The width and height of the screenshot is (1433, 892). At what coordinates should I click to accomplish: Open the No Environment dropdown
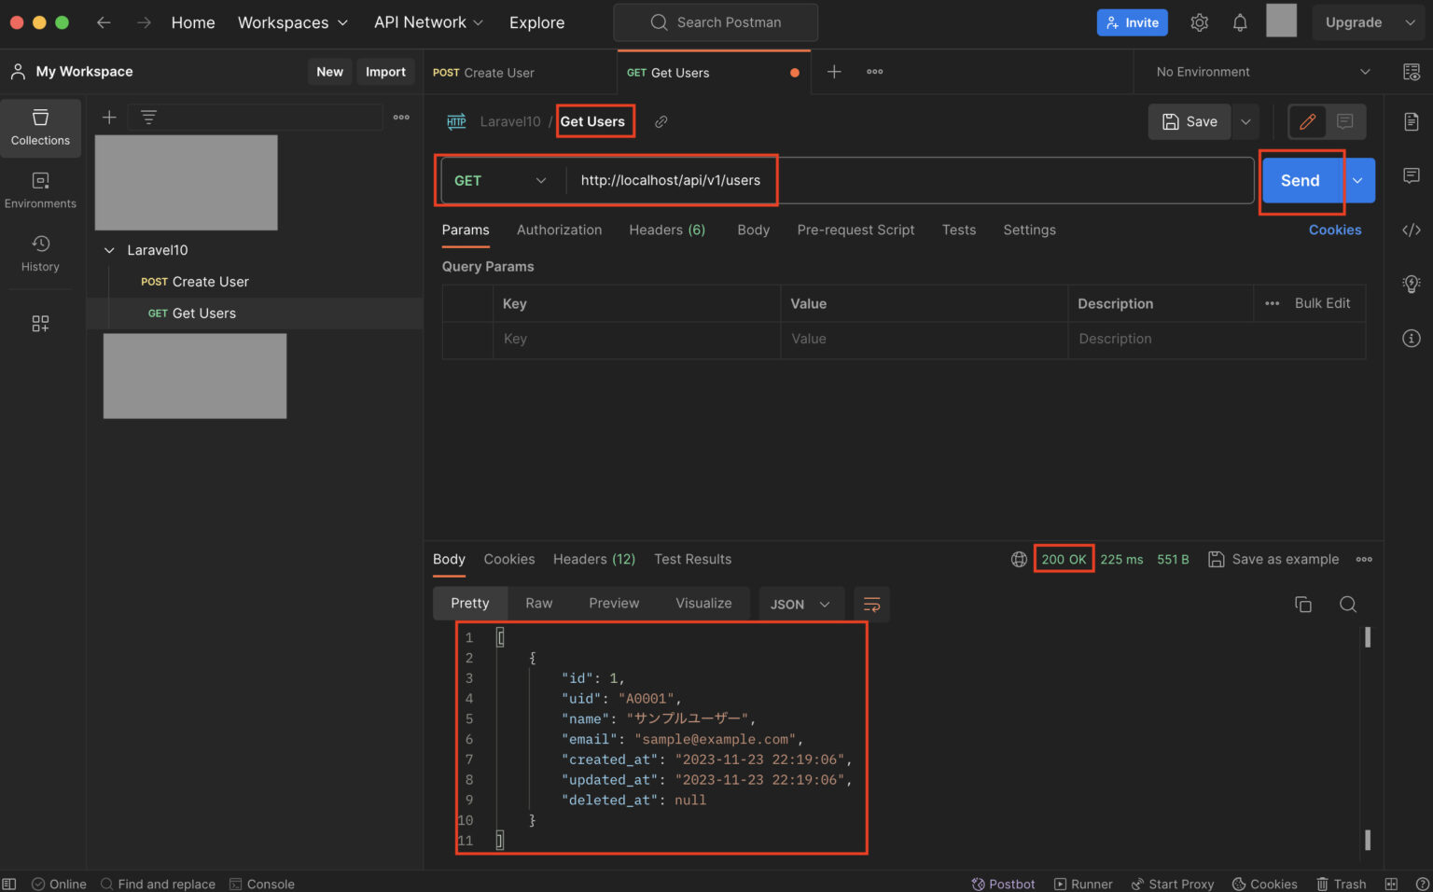point(1258,71)
